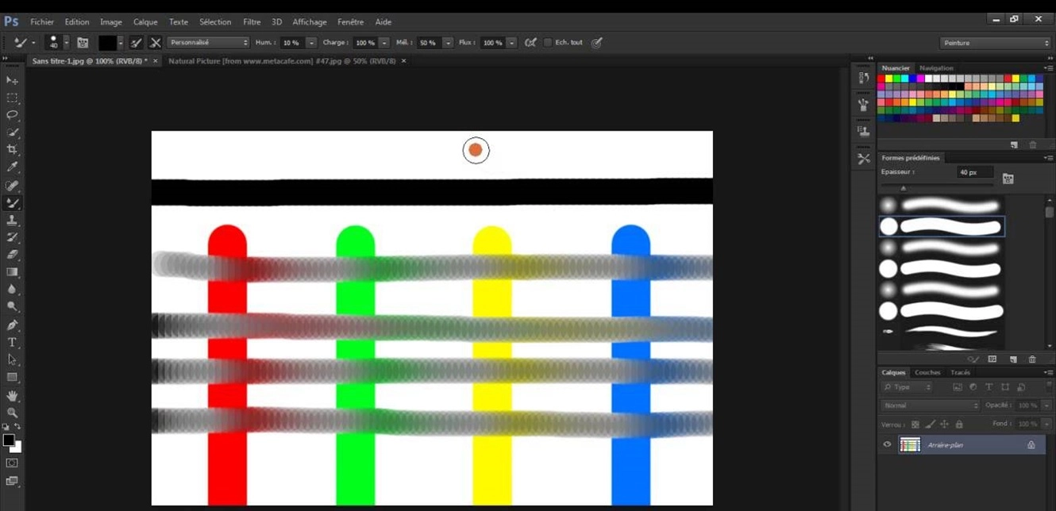
Task: Hide the Arrière-plan layer with eye icon
Action: point(887,445)
